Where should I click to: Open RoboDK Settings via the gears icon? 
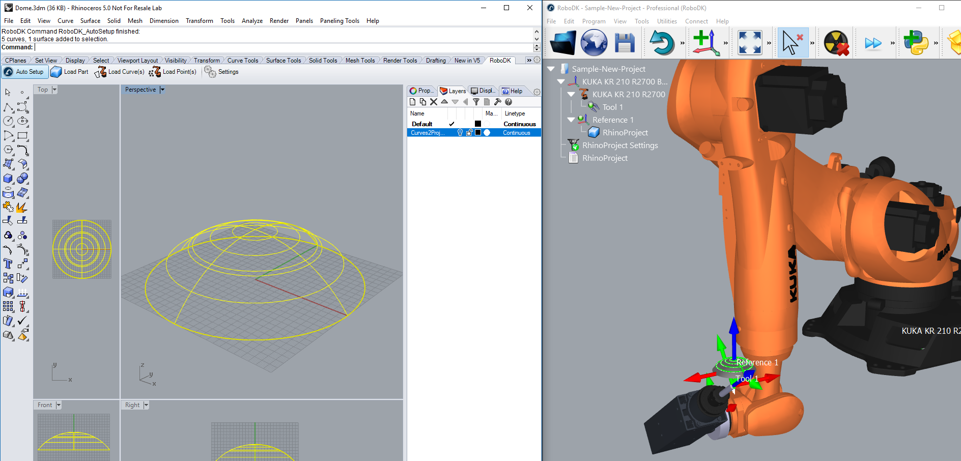pos(210,72)
